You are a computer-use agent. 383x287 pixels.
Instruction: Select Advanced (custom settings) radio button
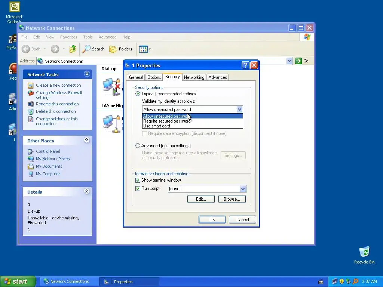tap(138, 146)
